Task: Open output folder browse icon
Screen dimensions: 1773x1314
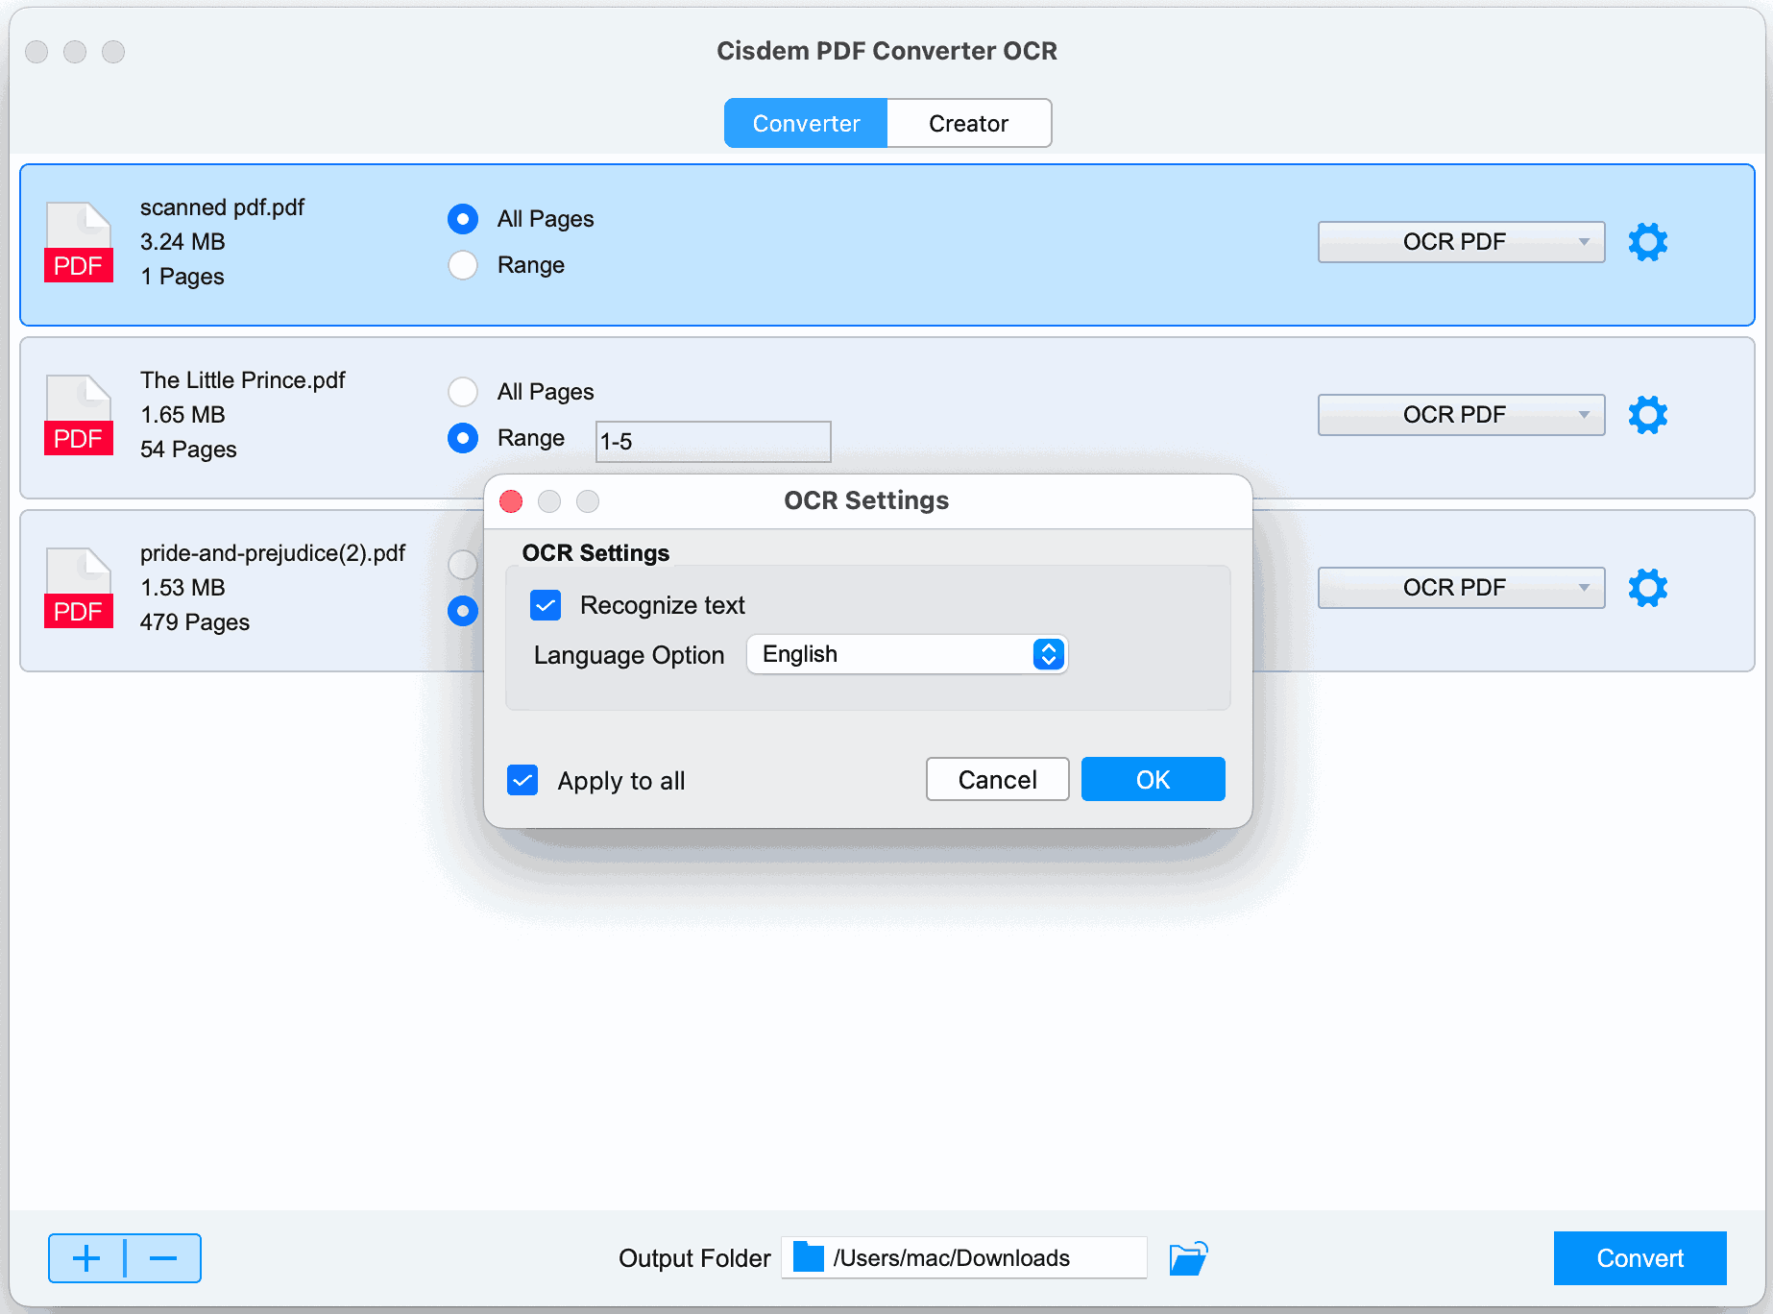Action: (x=1188, y=1258)
